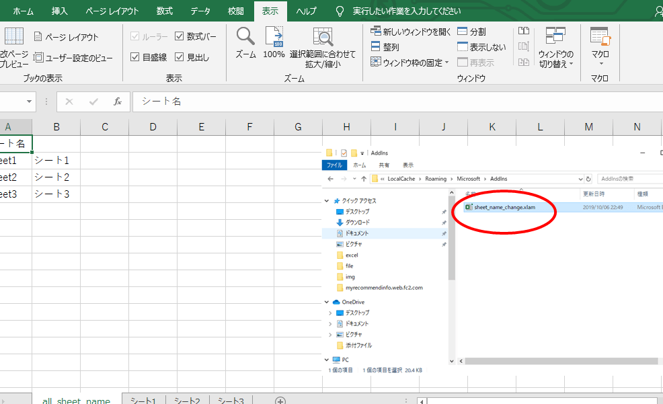Select column D header
This screenshot has width=663, height=404.
pyautogui.click(x=153, y=127)
